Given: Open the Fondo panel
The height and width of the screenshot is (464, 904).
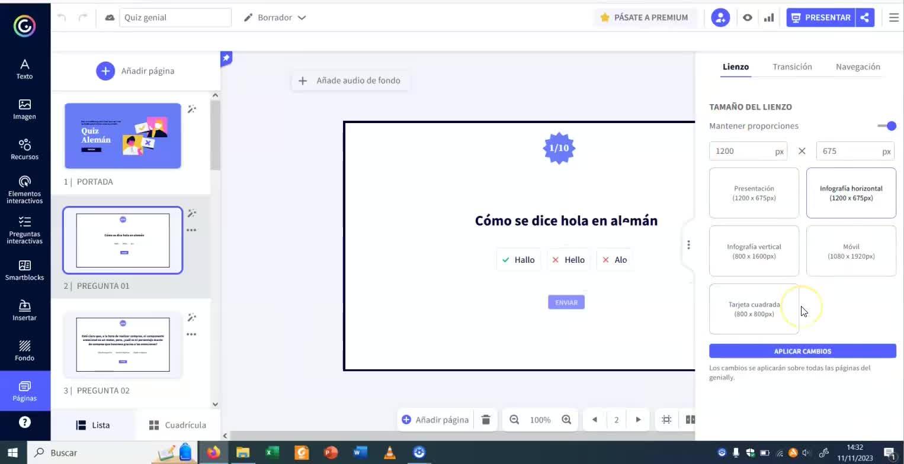Looking at the screenshot, I should tap(25, 351).
